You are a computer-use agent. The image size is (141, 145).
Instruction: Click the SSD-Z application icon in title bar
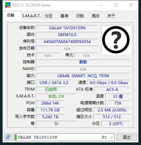(8, 5)
